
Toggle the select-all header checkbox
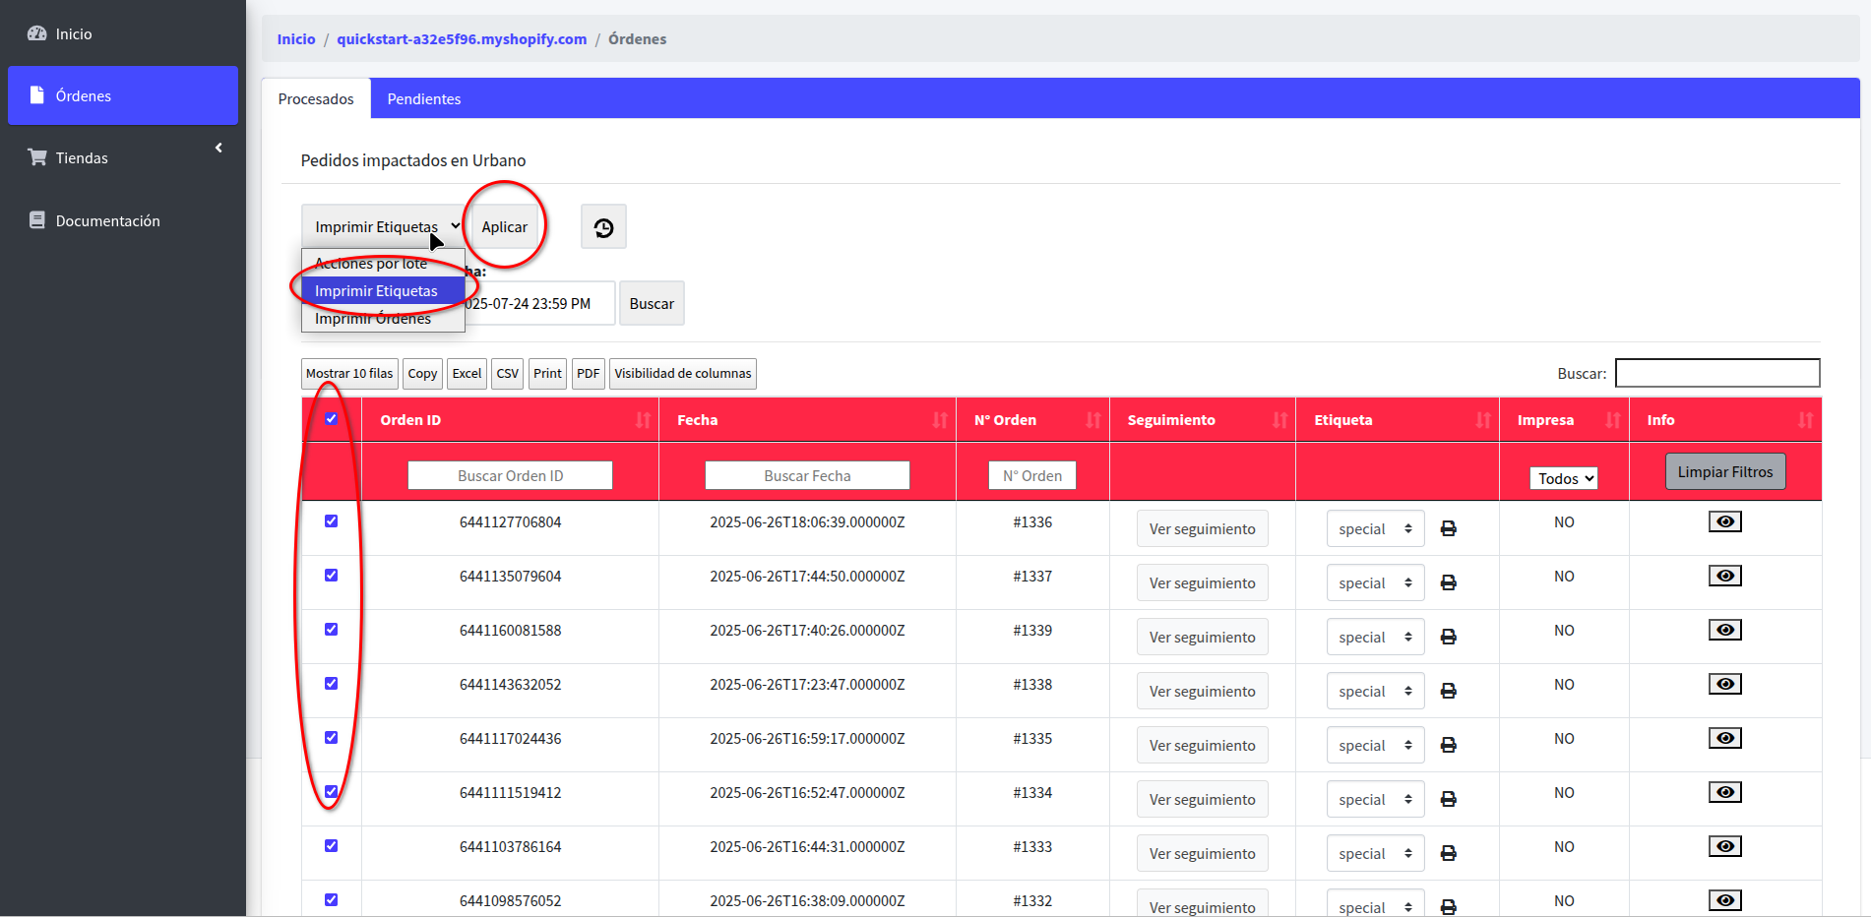click(332, 419)
